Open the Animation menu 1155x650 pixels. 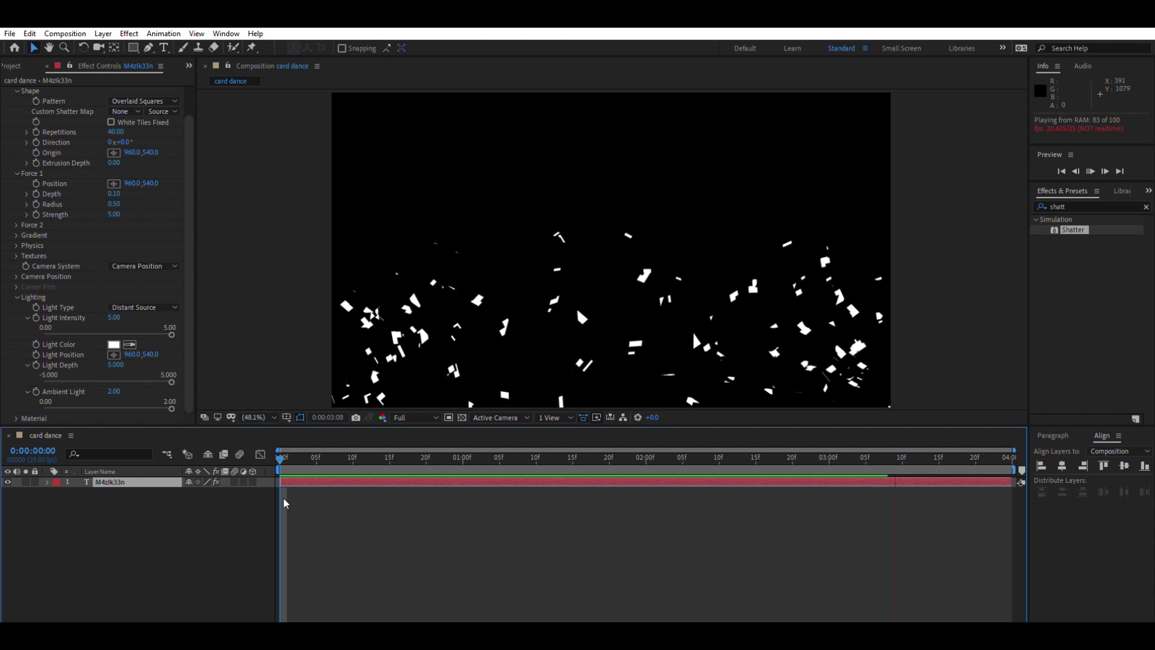click(x=163, y=34)
